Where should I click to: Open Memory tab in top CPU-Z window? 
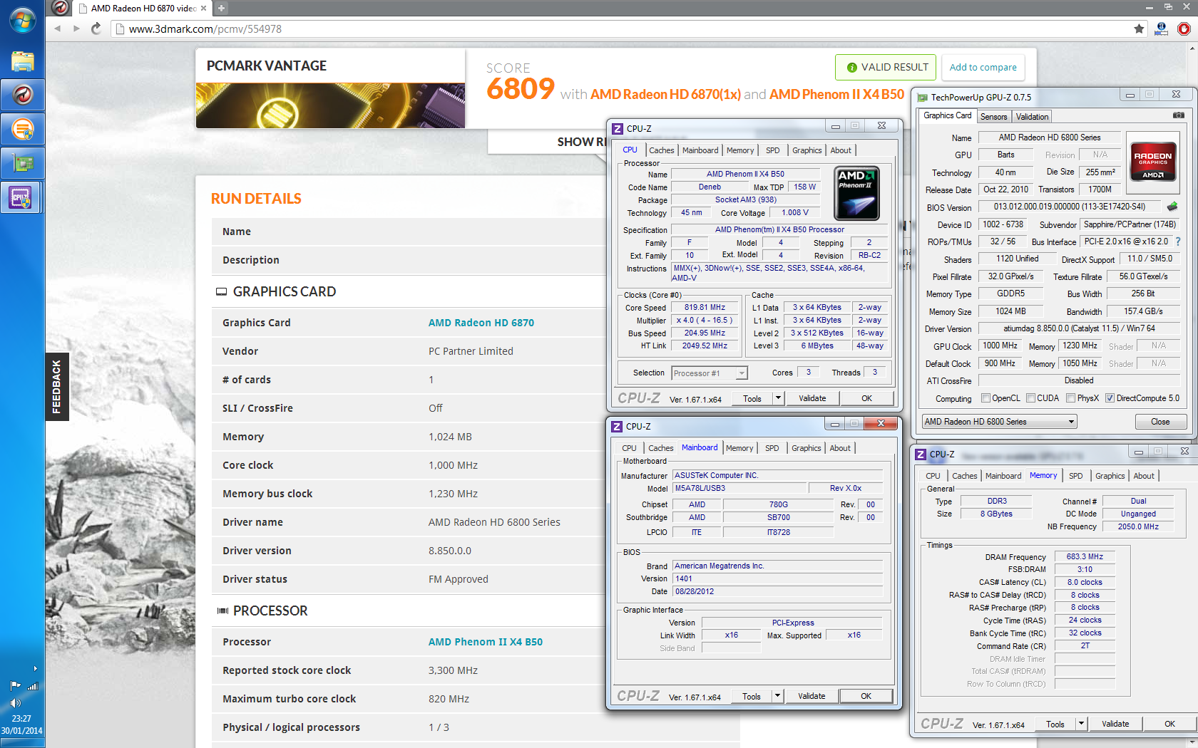point(740,150)
